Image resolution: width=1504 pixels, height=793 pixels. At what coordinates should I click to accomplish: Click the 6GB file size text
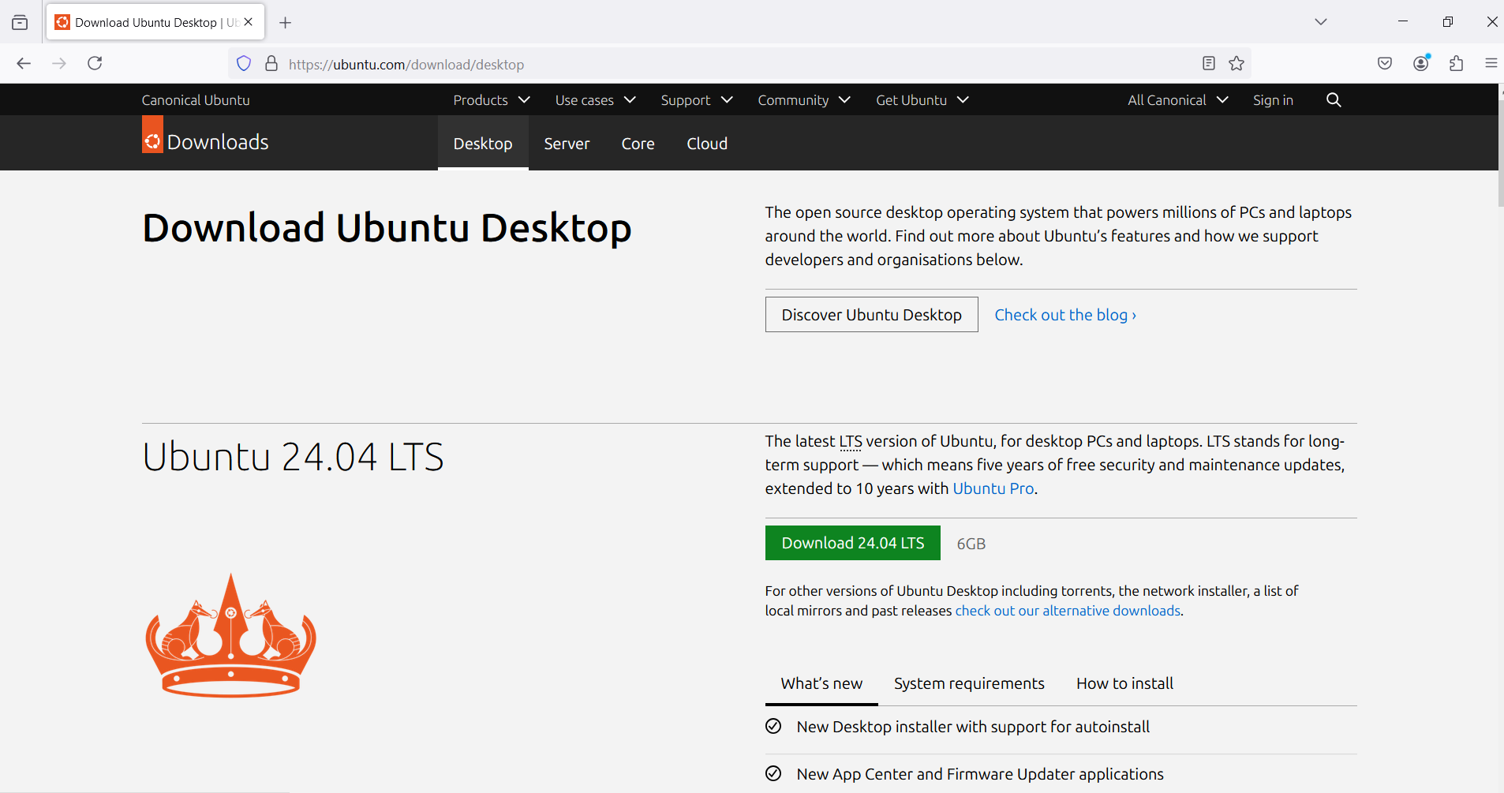971,544
